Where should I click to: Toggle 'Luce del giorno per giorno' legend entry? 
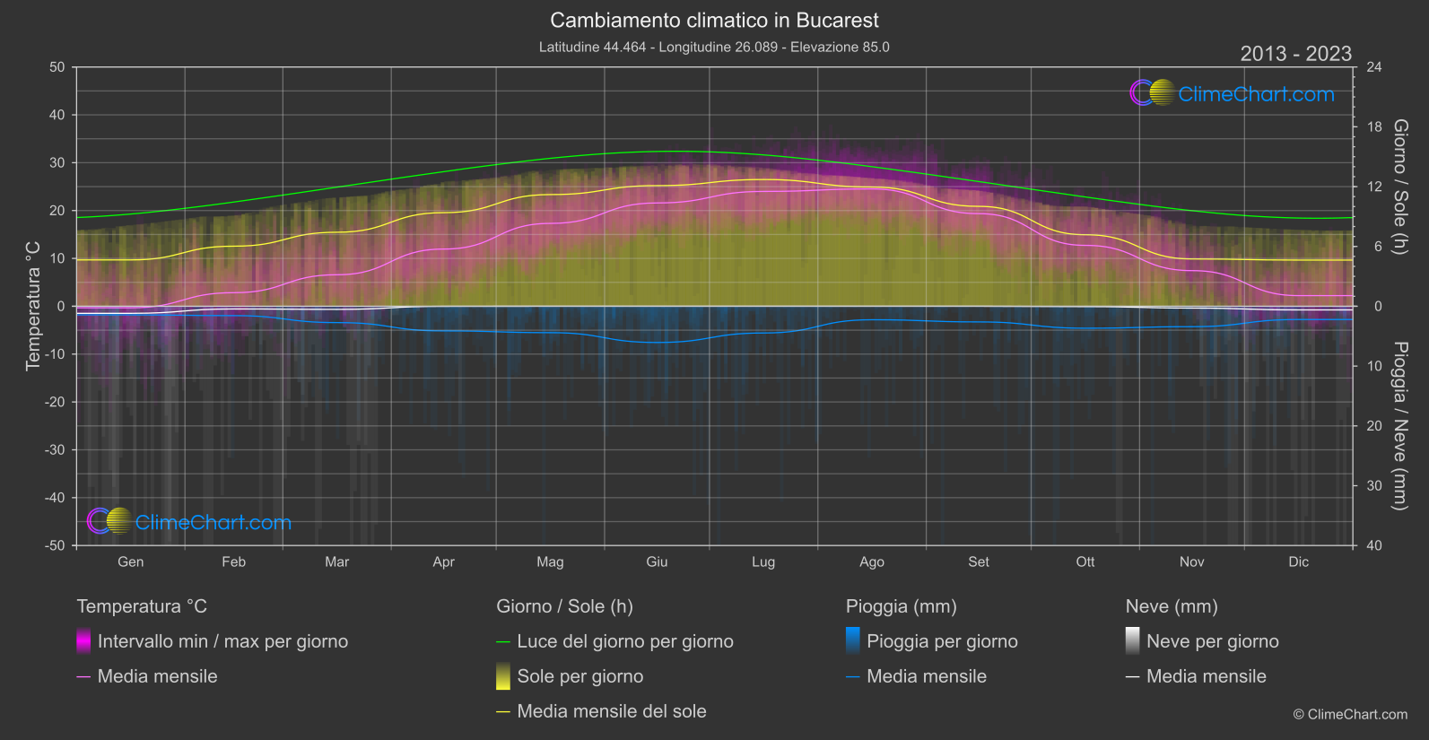614,641
